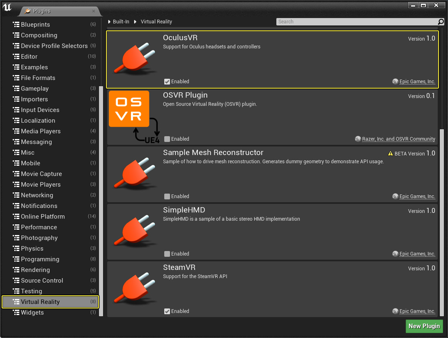Disable the OculusVR plugin checkbox
This screenshot has height=338, width=448.
coord(167,82)
